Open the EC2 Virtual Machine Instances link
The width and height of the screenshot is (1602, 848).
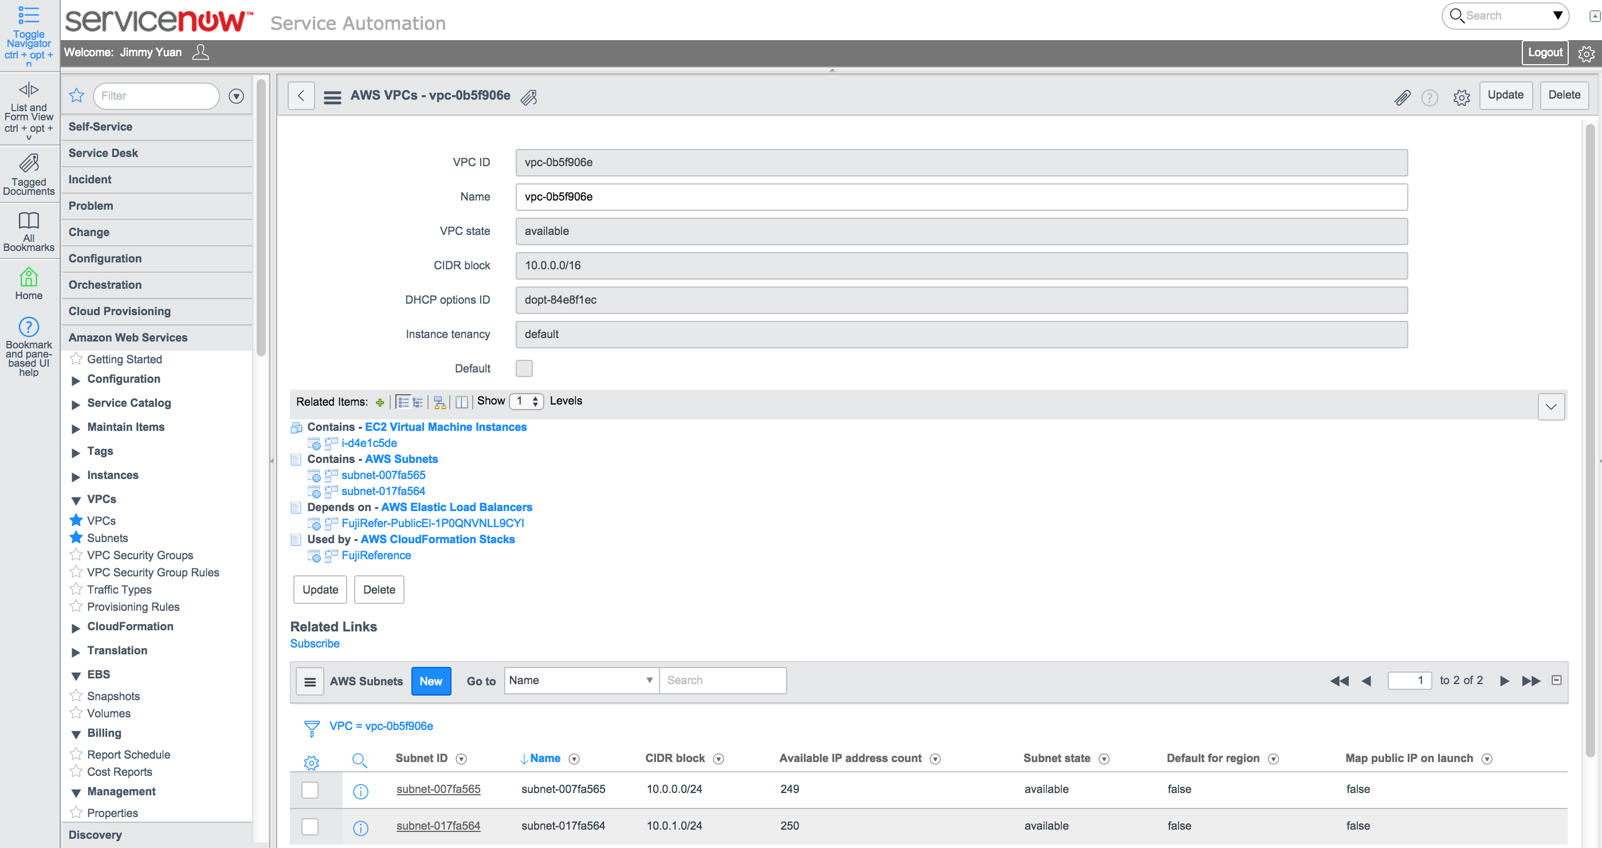coord(445,426)
